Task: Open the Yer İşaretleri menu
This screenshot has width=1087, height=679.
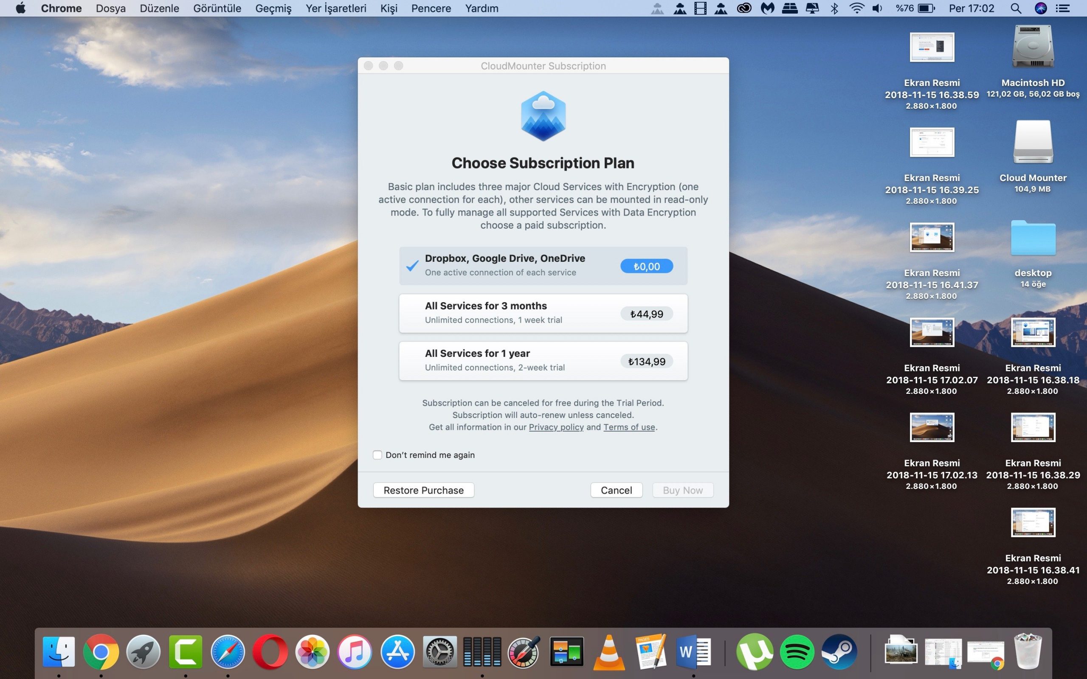Action: [x=335, y=8]
